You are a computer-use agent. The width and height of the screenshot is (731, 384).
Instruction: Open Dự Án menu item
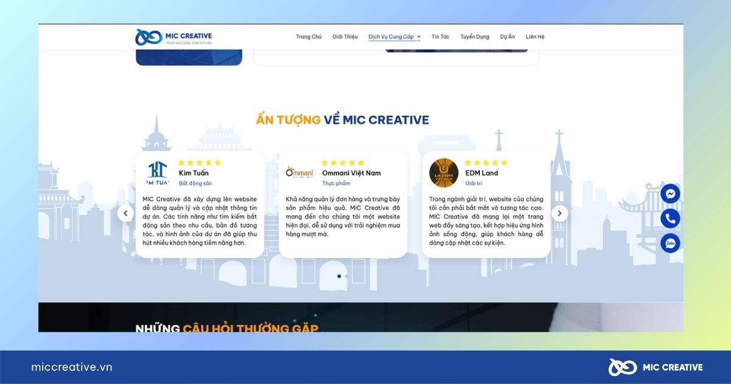point(507,37)
